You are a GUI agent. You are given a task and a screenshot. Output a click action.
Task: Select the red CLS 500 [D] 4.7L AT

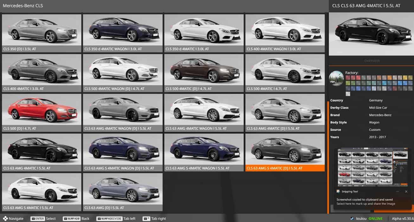coord(41,112)
